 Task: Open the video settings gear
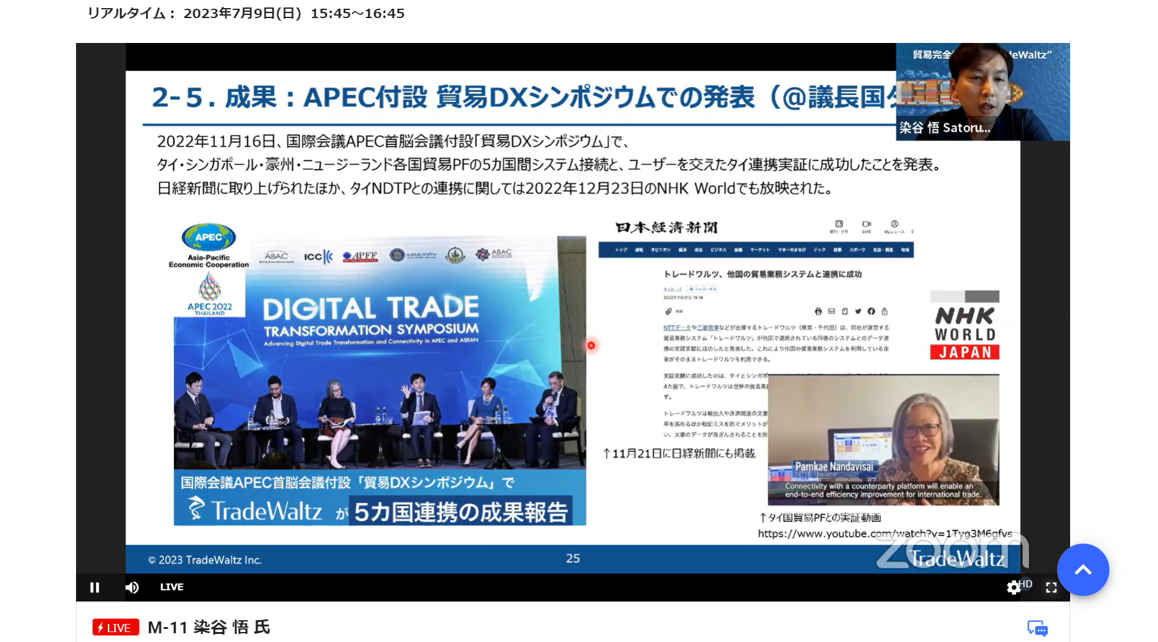coord(1014,587)
